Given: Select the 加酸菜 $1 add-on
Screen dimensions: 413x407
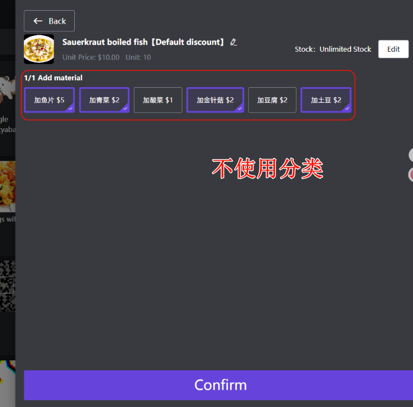Looking at the screenshot, I should (x=158, y=100).
